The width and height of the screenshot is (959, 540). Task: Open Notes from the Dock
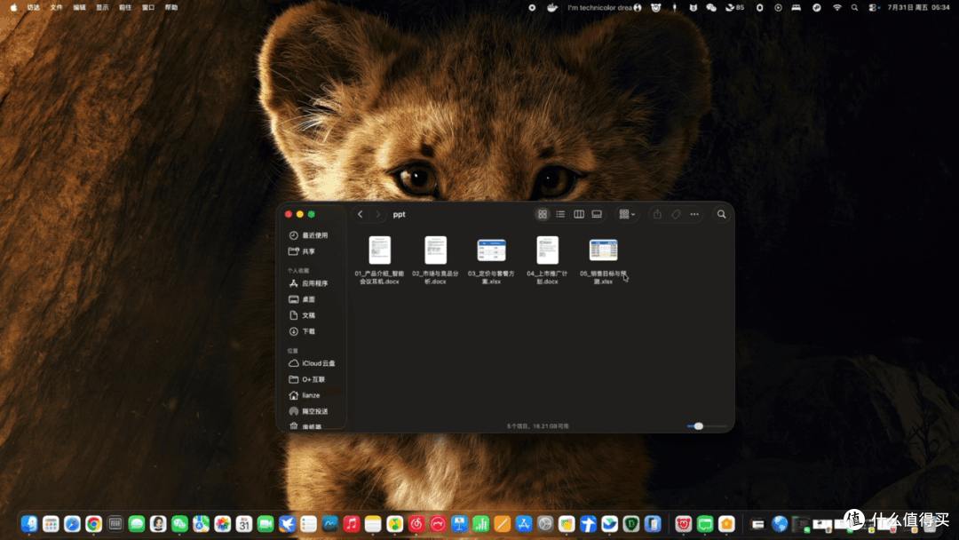[x=373, y=523]
